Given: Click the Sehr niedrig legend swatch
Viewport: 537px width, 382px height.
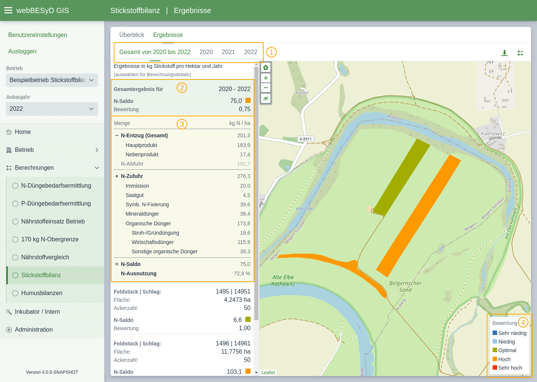Looking at the screenshot, I should (x=495, y=333).
